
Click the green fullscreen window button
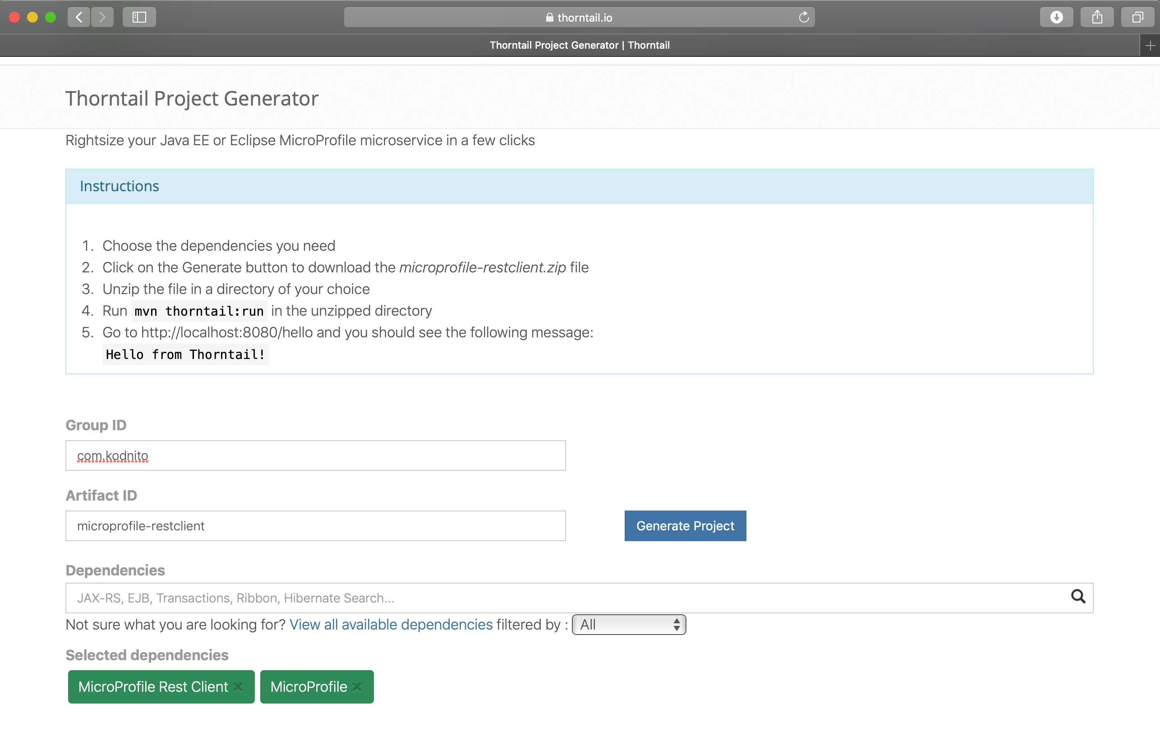point(51,17)
